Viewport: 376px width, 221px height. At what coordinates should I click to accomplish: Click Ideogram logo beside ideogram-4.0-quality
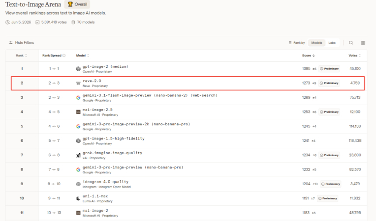(78, 184)
